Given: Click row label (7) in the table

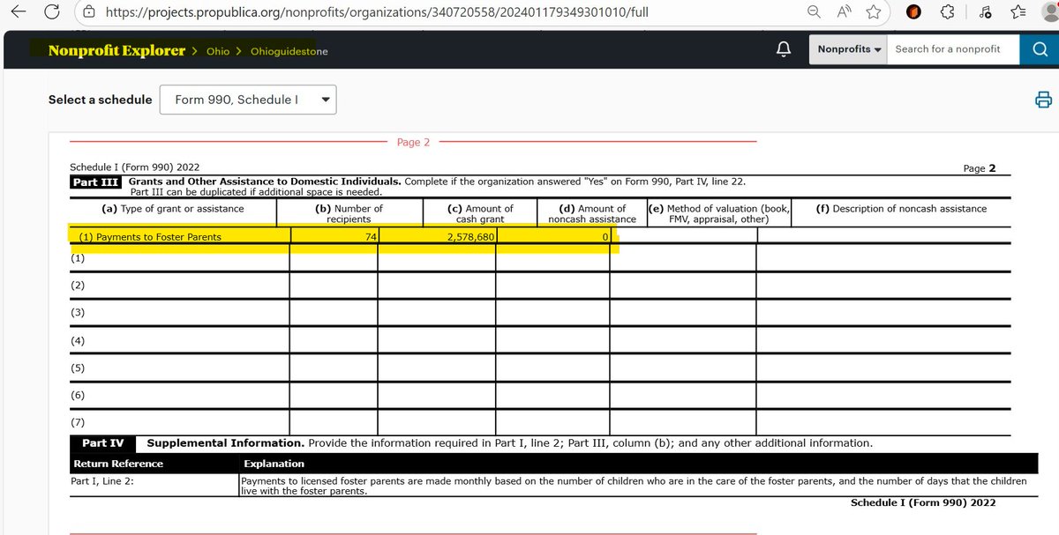Looking at the screenshot, I should (78, 422).
